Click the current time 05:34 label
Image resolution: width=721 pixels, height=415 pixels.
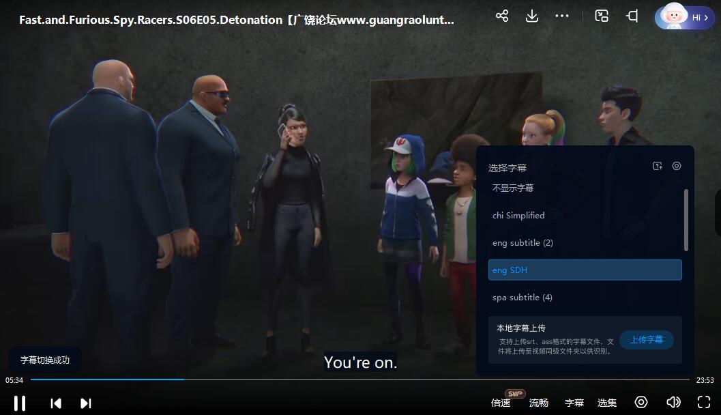pyautogui.click(x=14, y=380)
